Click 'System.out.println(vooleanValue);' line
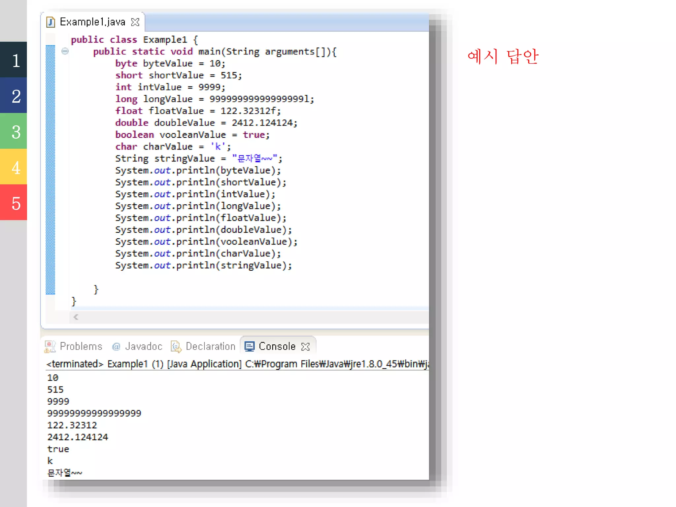The width and height of the screenshot is (676, 507). coord(206,242)
